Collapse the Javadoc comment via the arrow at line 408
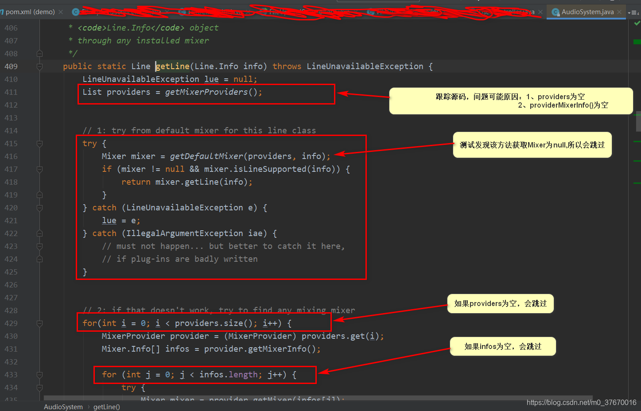 39,53
